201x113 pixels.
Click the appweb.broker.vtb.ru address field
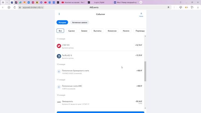(33, 8)
